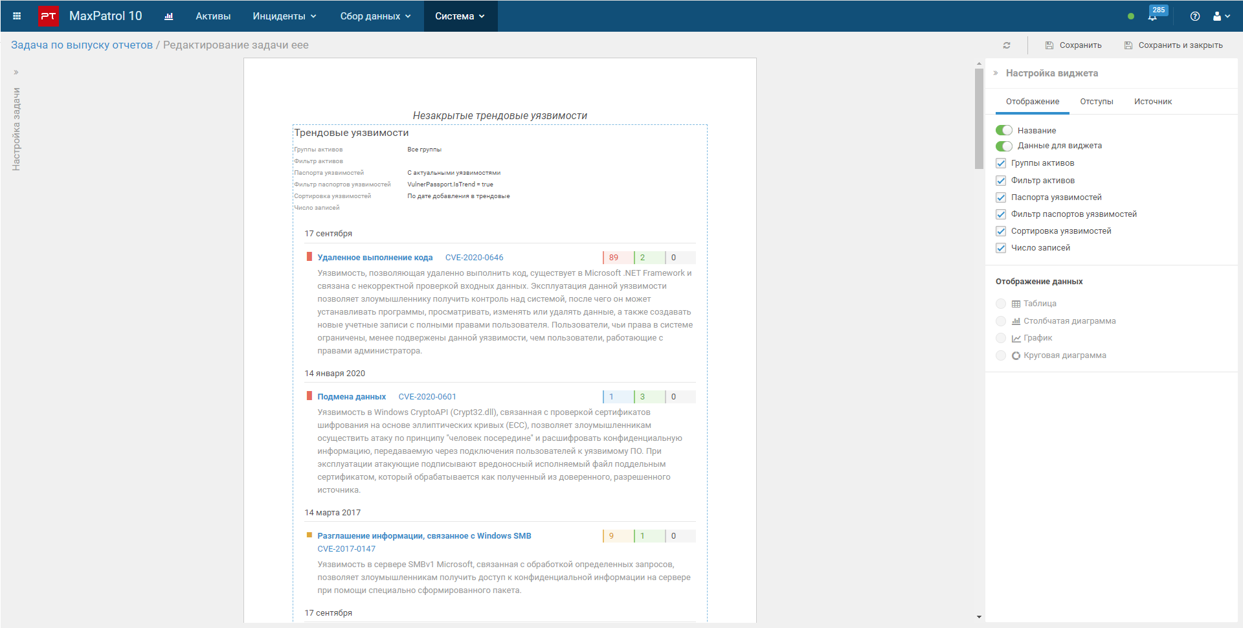
Task: Open the Система dropdown menu
Action: coord(460,16)
